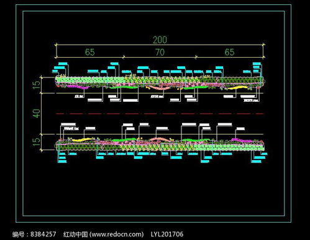310x240 pixels.
Task: Select the magenta curved planting in the lower strip
Action: (x=242, y=140)
